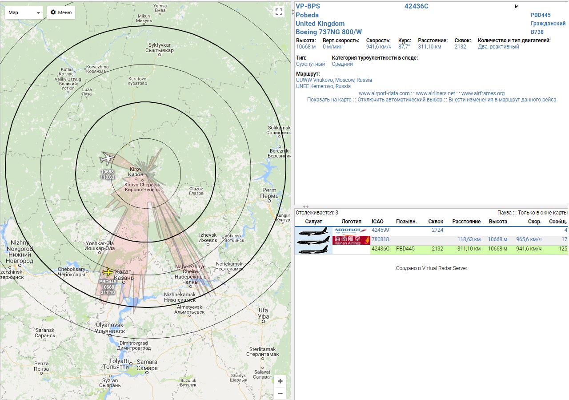Click the aircraft heading arrow in details panel
569x400 pixels.
coord(517,6)
